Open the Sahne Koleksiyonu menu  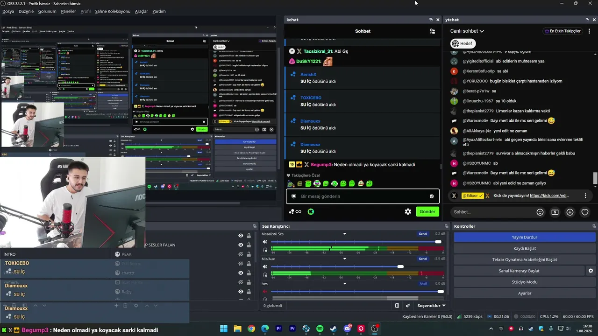[113, 11]
